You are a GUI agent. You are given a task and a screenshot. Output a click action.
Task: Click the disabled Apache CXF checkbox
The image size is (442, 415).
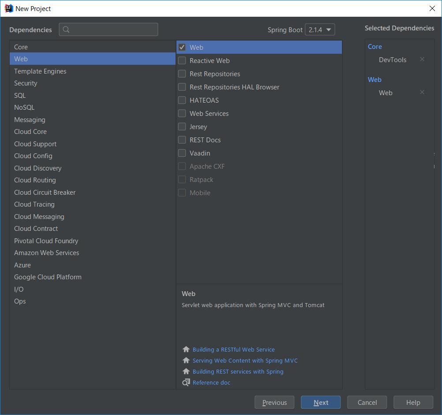click(x=182, y=167)
